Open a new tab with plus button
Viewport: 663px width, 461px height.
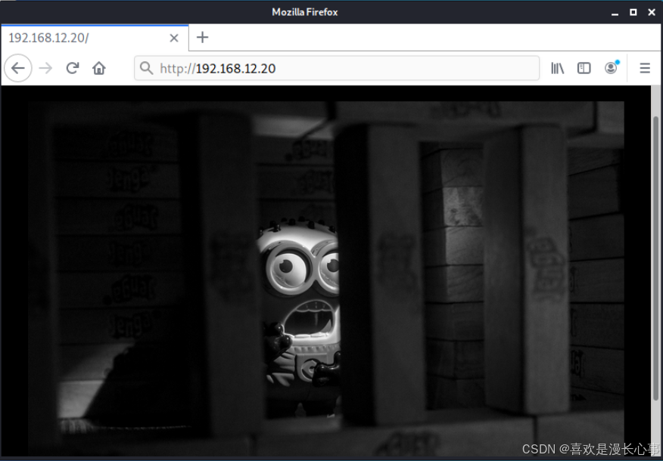pos(203,38)
